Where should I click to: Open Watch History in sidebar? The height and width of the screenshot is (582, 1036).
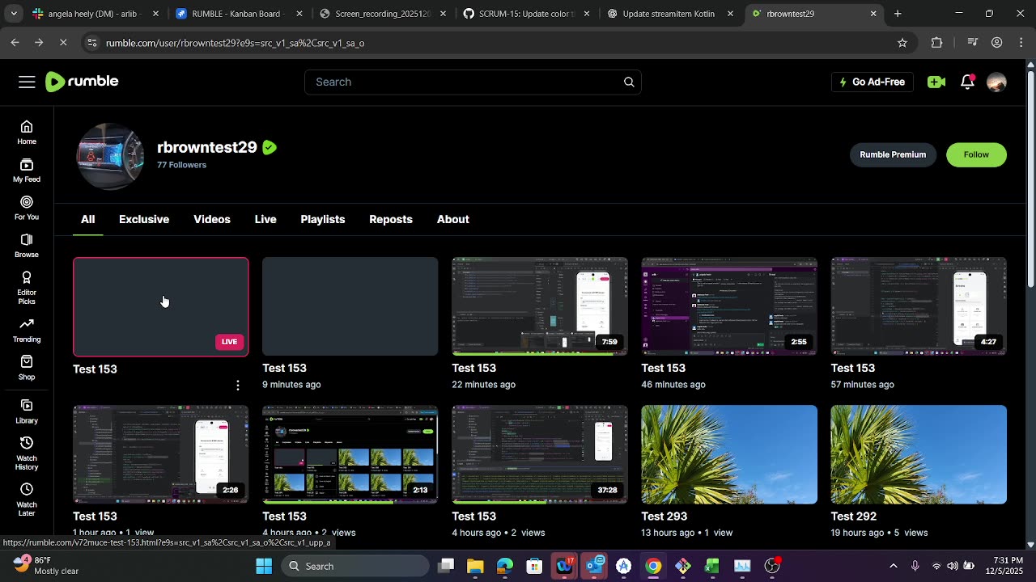pos(27,453)
